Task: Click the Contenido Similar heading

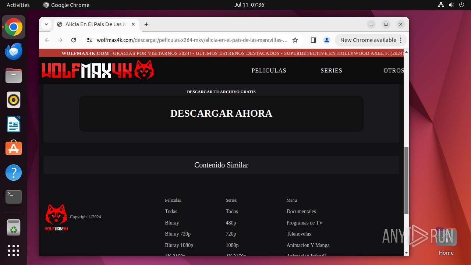Action: click(221, 165)
